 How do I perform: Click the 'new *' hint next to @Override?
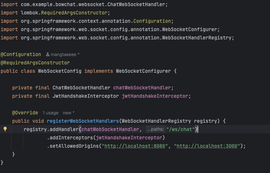click(x=69, y=113)
